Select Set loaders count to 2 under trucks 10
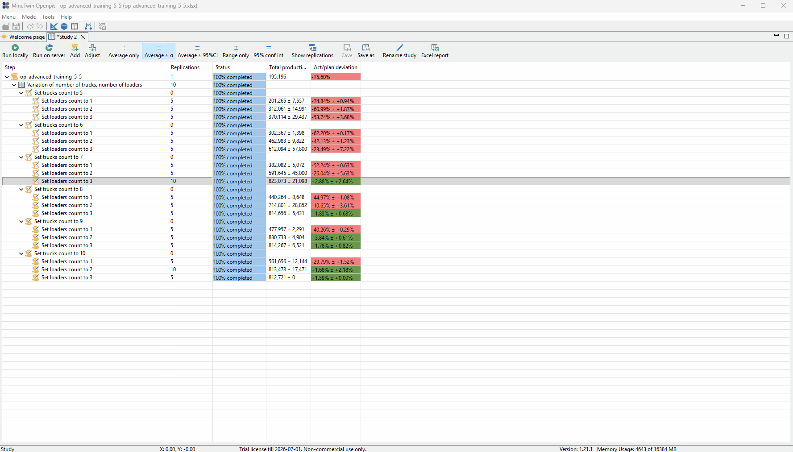 pyautogui.click(x=67, y=270)
